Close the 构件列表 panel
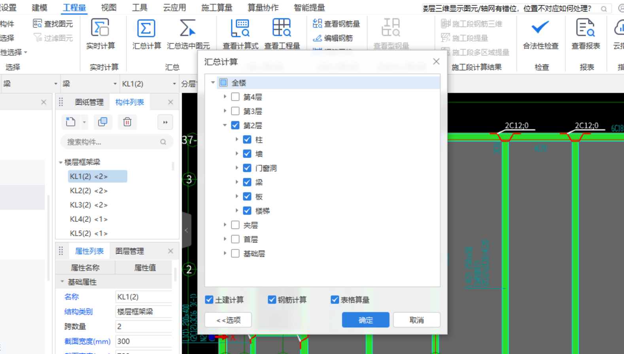The width and height of the screenshot is (624, 354). point(170,102)
